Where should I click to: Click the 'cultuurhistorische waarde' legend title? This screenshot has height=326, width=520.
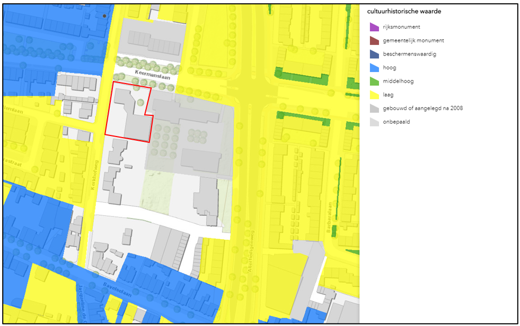coord(404,12)
